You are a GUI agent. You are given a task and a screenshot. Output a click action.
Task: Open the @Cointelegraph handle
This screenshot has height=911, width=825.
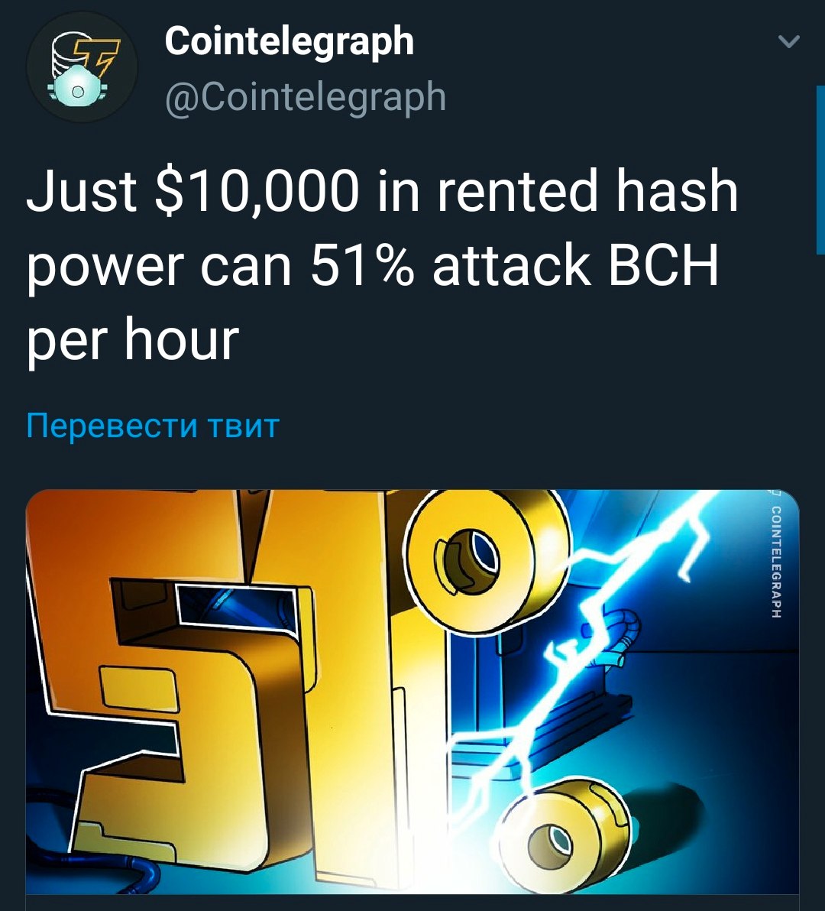tap(306, 96)
